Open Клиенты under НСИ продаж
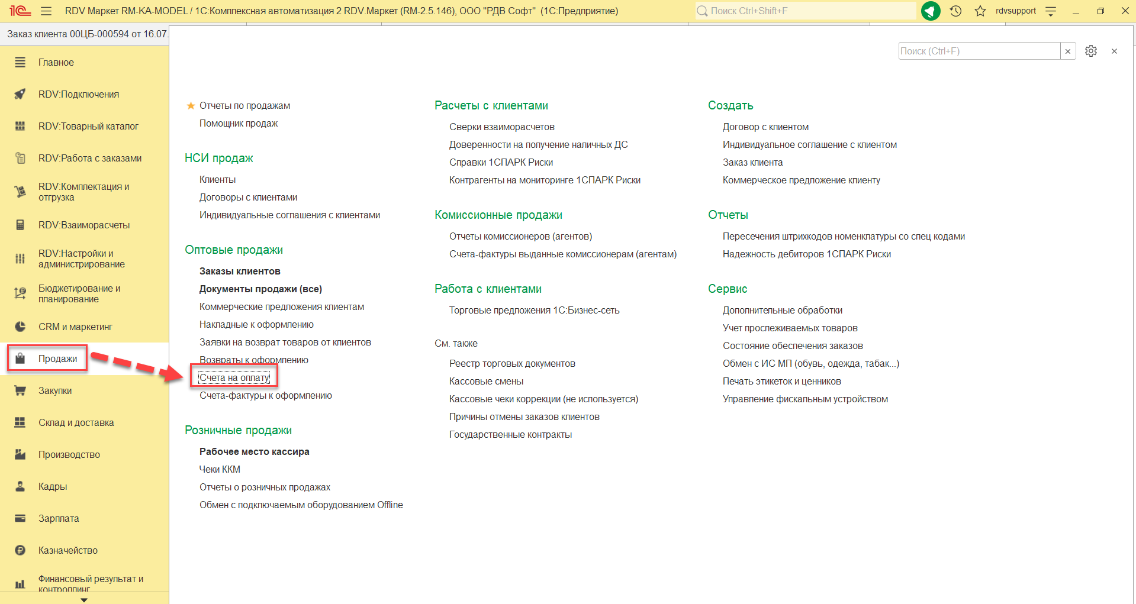Image resolution: width=1136 pixels, height=604 pixels. (x=217, y=179)
